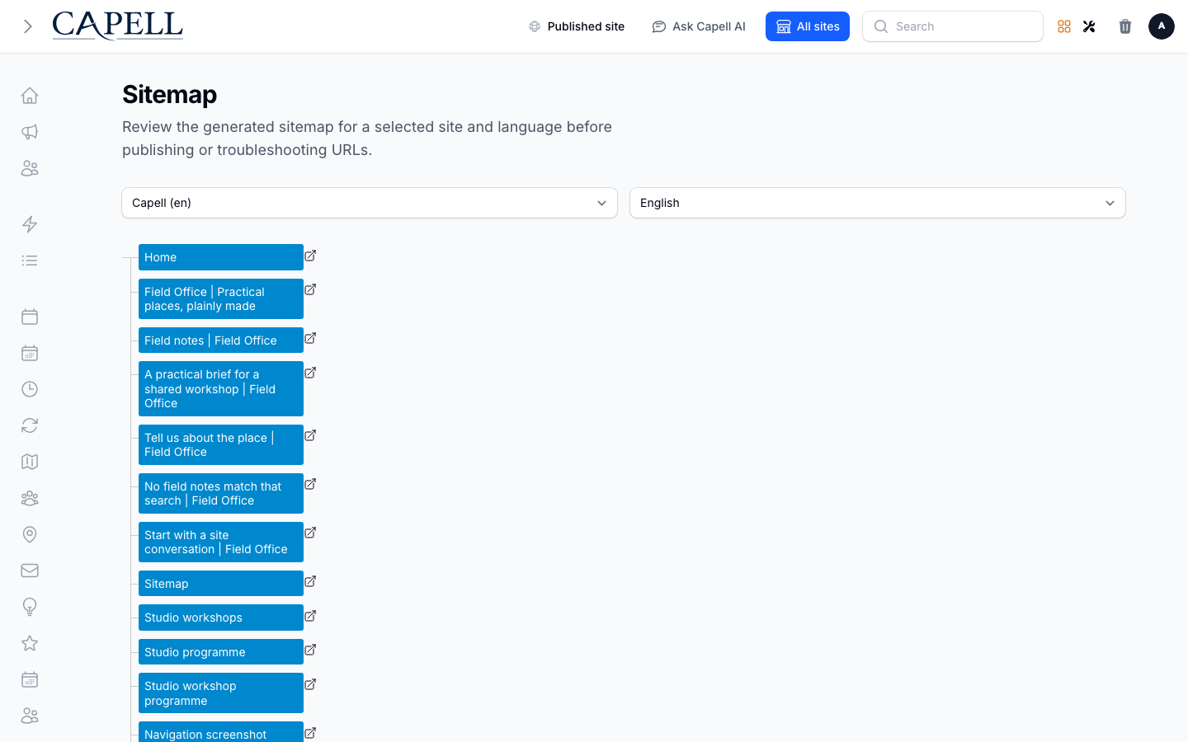1188x742 pixels.
Task: Open external link for Studio programme
Action: [310, 650]
